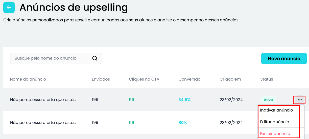Choose Editar anúncio in the context menu
Viewport: 309px width, 139px height.
click(275, 122)
